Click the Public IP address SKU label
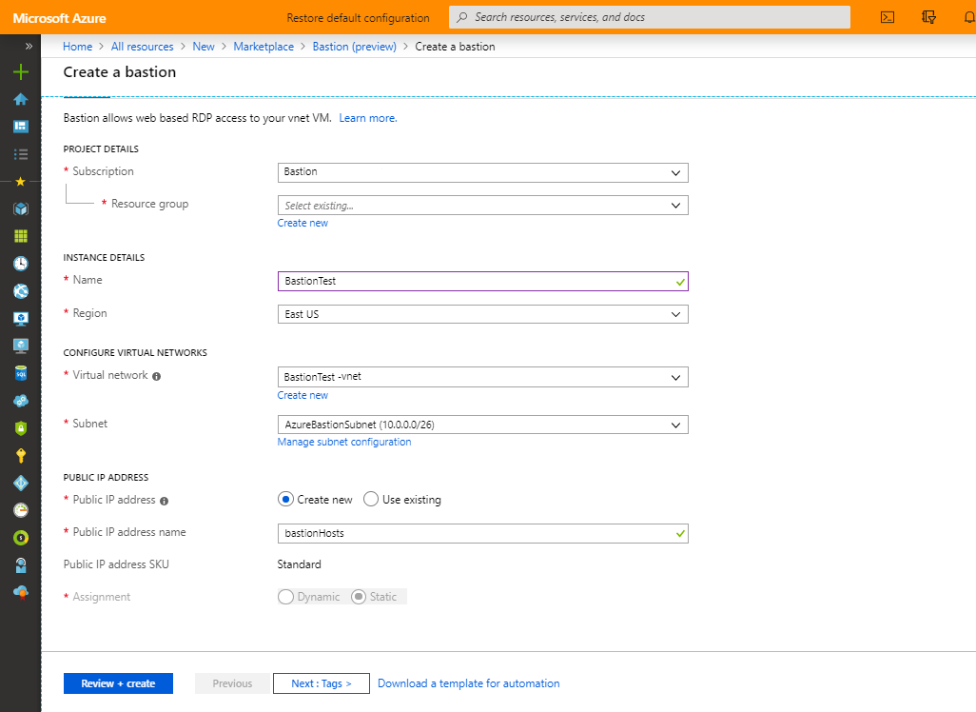The height and width of the screenshot is (712, 976). tap(116, 564)
